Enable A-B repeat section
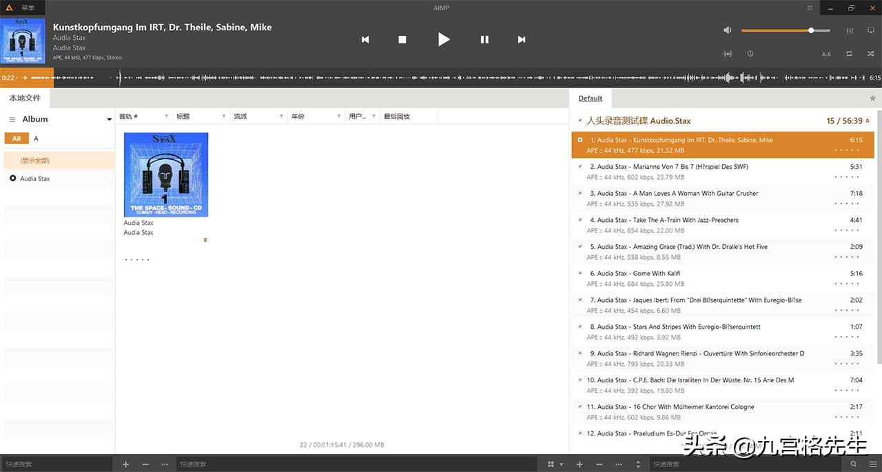 pos(826,54)
